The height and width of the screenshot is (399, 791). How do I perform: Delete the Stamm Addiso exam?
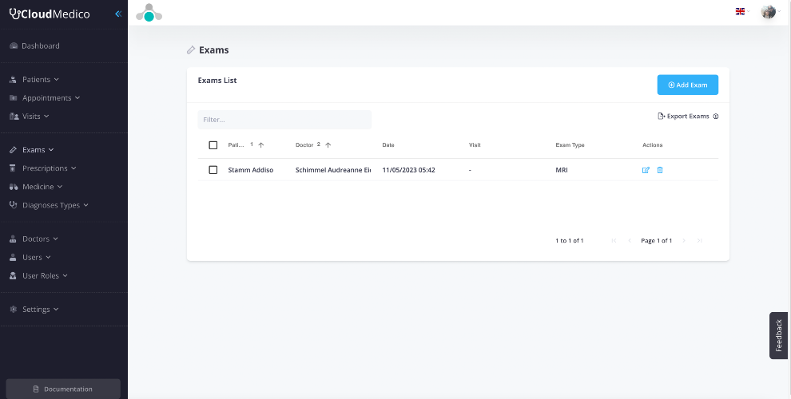660,170
